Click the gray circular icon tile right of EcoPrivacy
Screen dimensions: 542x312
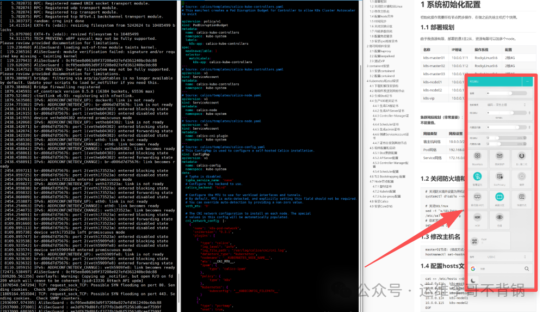tap(522, 179)
